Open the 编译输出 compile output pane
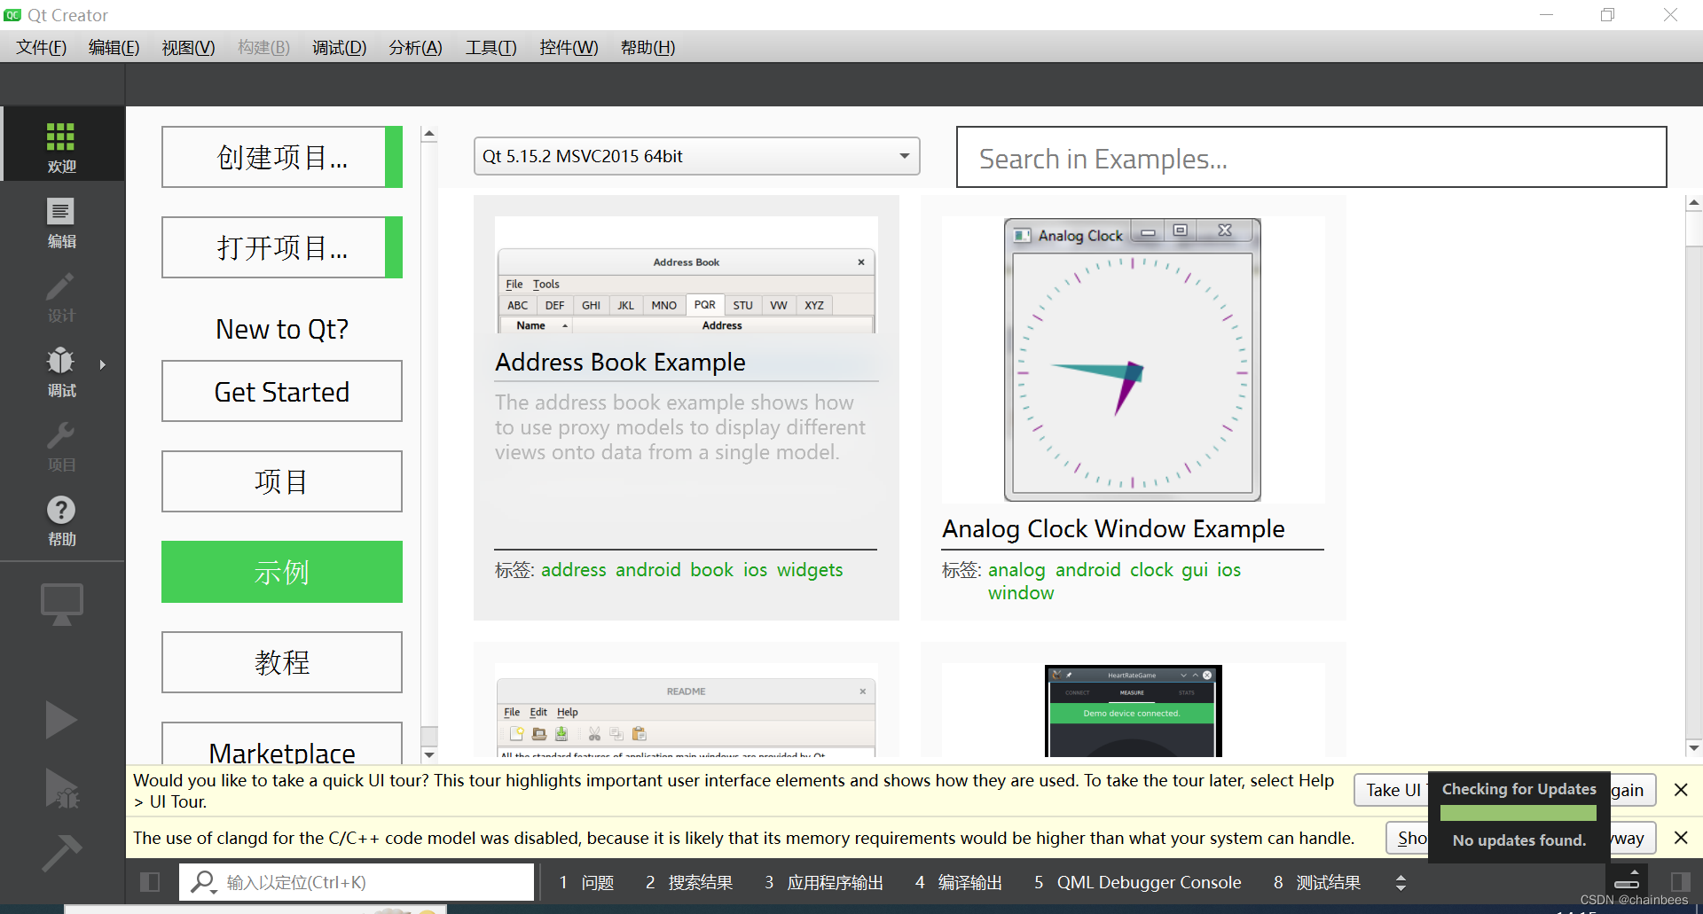The width and height of the screenshot is (1703, 914). click(x=959, y=882)
